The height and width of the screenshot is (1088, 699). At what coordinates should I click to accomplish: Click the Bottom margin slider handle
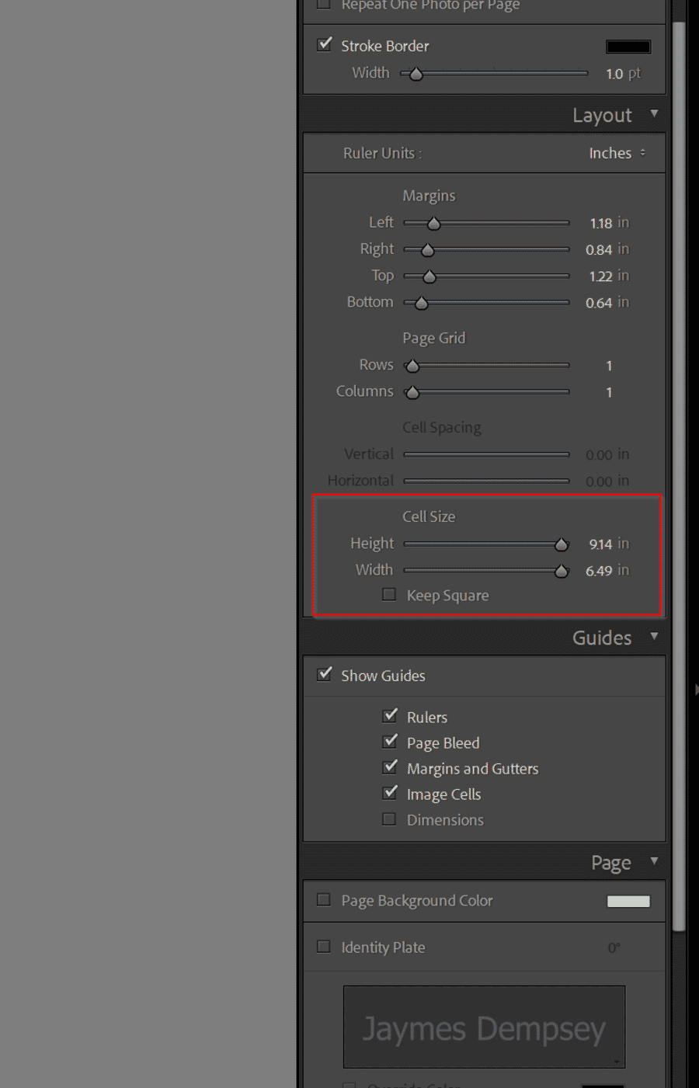[421, 303]
